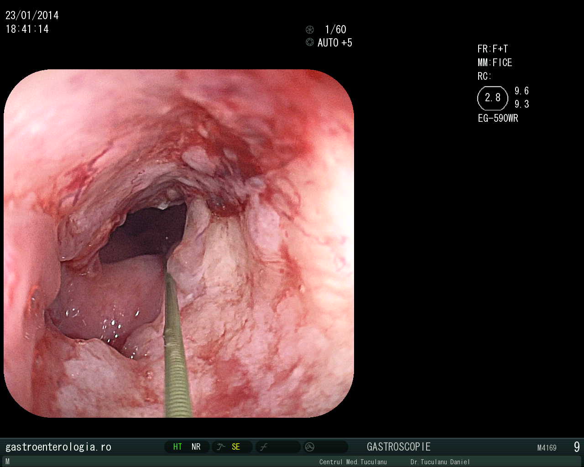Click the date 23/01/2014
This screenshot has width=584, height=467.
pos(32,16)
